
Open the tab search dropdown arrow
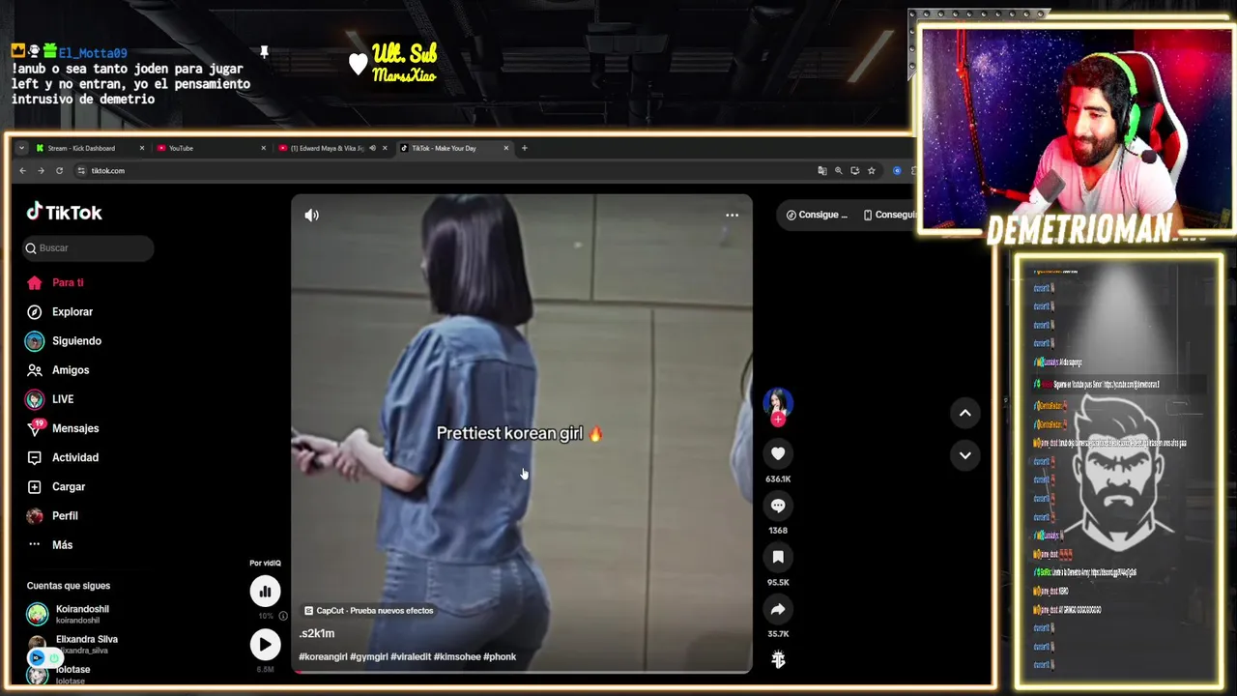click(x=21, y=148)
